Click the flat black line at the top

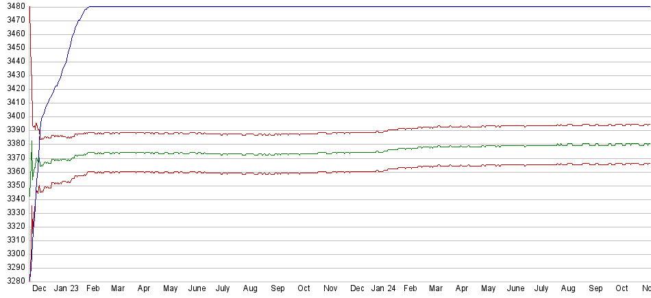343,7
